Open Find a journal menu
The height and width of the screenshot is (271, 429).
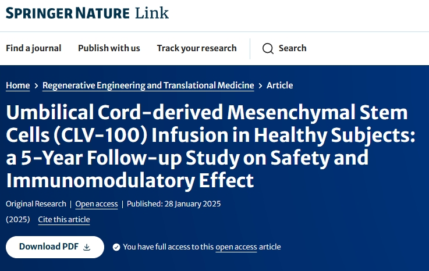[x=33, y=48]
